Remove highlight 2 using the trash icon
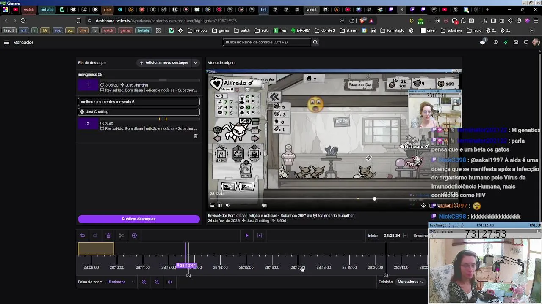This screenshot has width=542, height=304. (196, 136)
